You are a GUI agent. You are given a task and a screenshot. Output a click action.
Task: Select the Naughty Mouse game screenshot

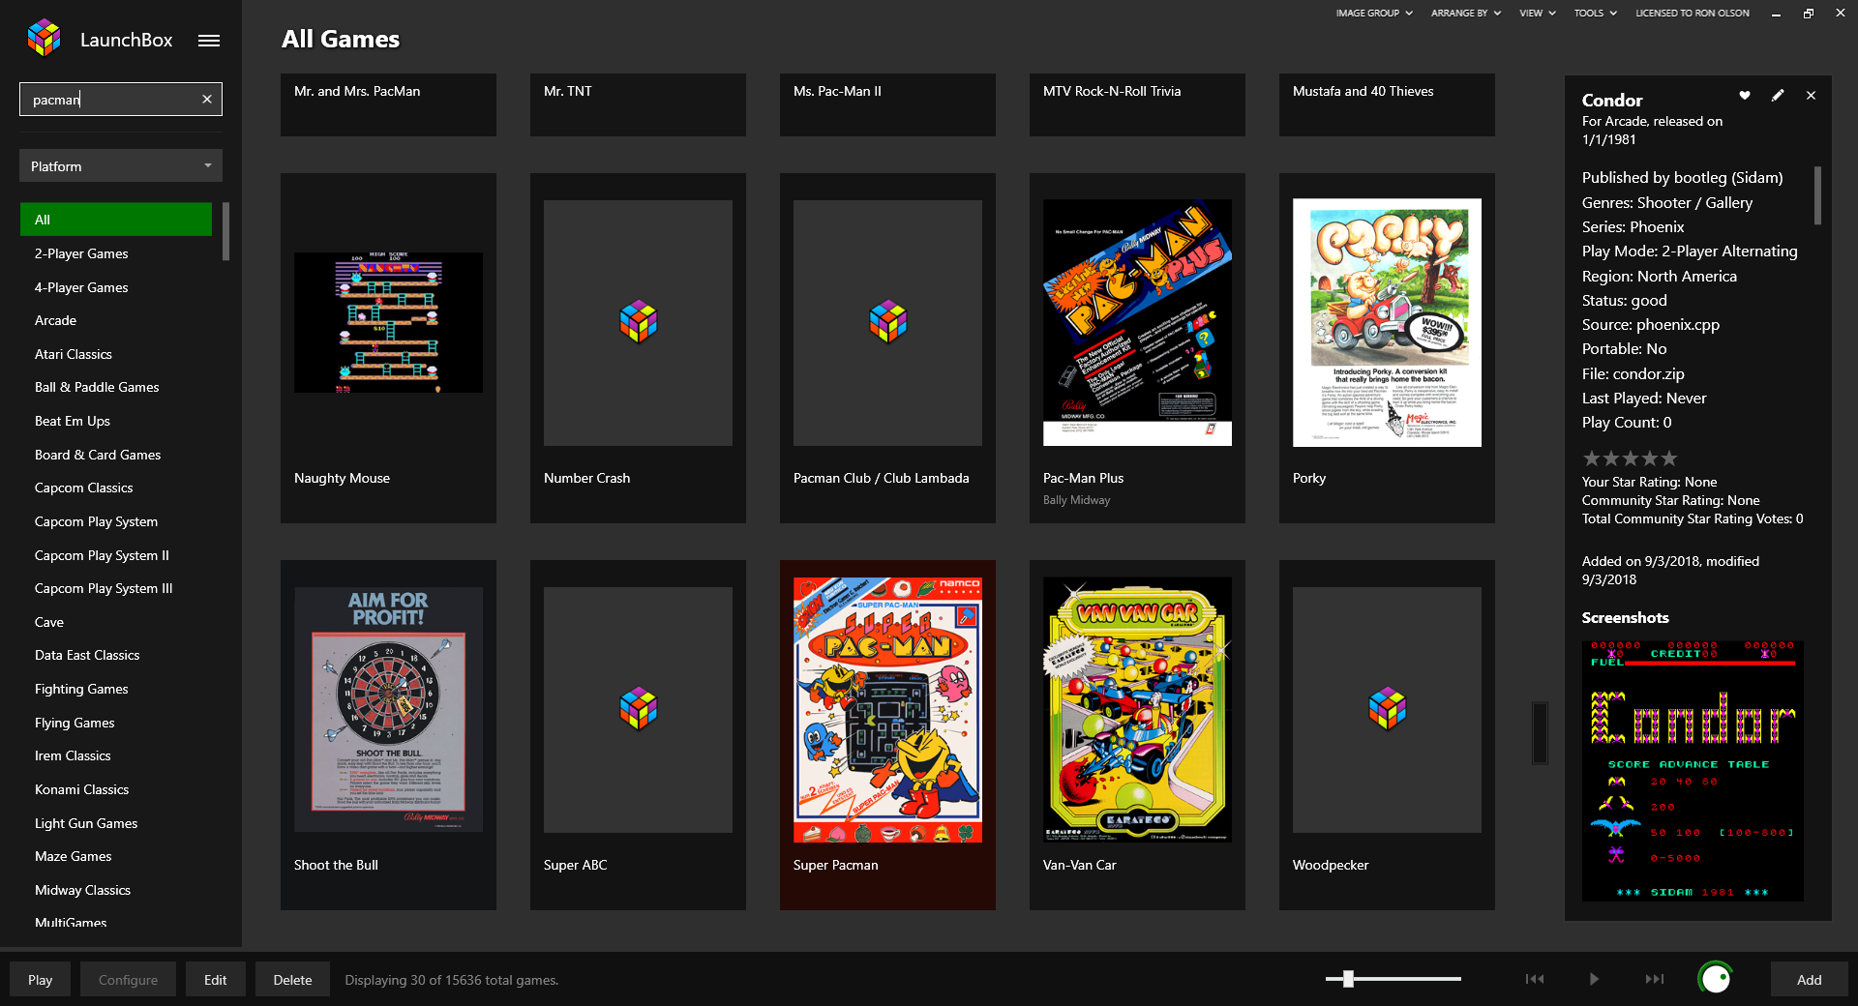tap(388, 322)
